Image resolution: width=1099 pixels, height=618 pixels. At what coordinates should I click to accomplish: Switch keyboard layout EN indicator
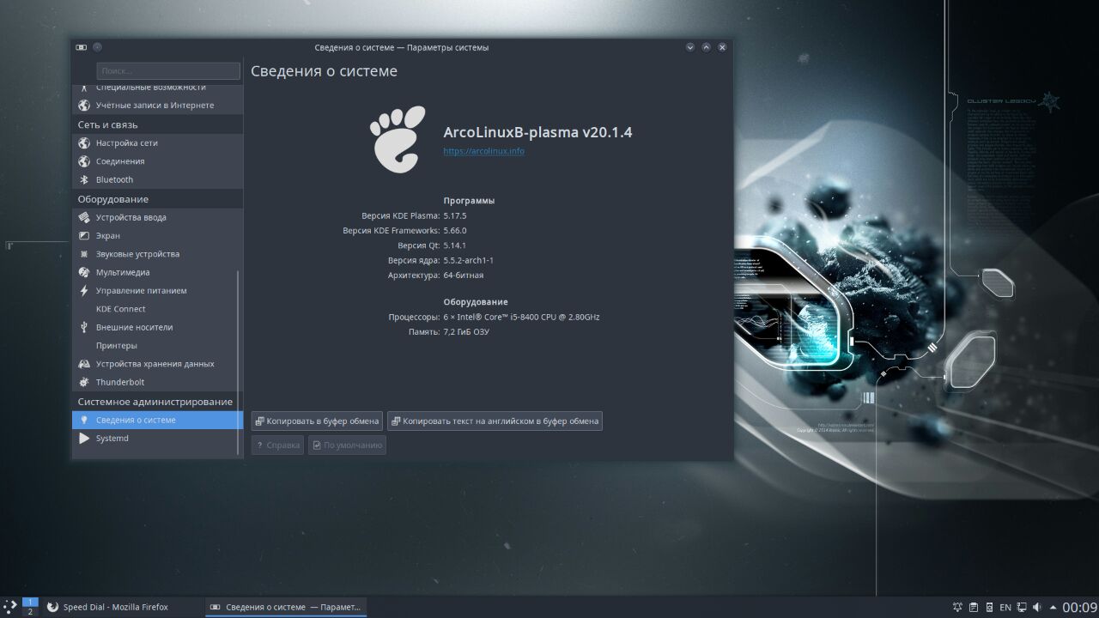(x=1005, y=608)
